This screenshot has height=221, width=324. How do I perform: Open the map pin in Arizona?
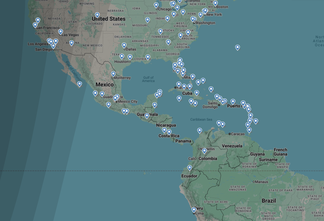[72, 43]
